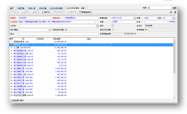Image resolution: width=187 pixels, height=114 pixels.
Task: Toggle the 附件 checkbox
Action: coord(113,26)
